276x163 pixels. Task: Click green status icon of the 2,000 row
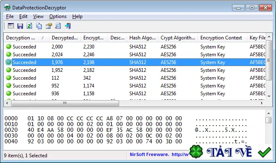click(x=9, y=46)
